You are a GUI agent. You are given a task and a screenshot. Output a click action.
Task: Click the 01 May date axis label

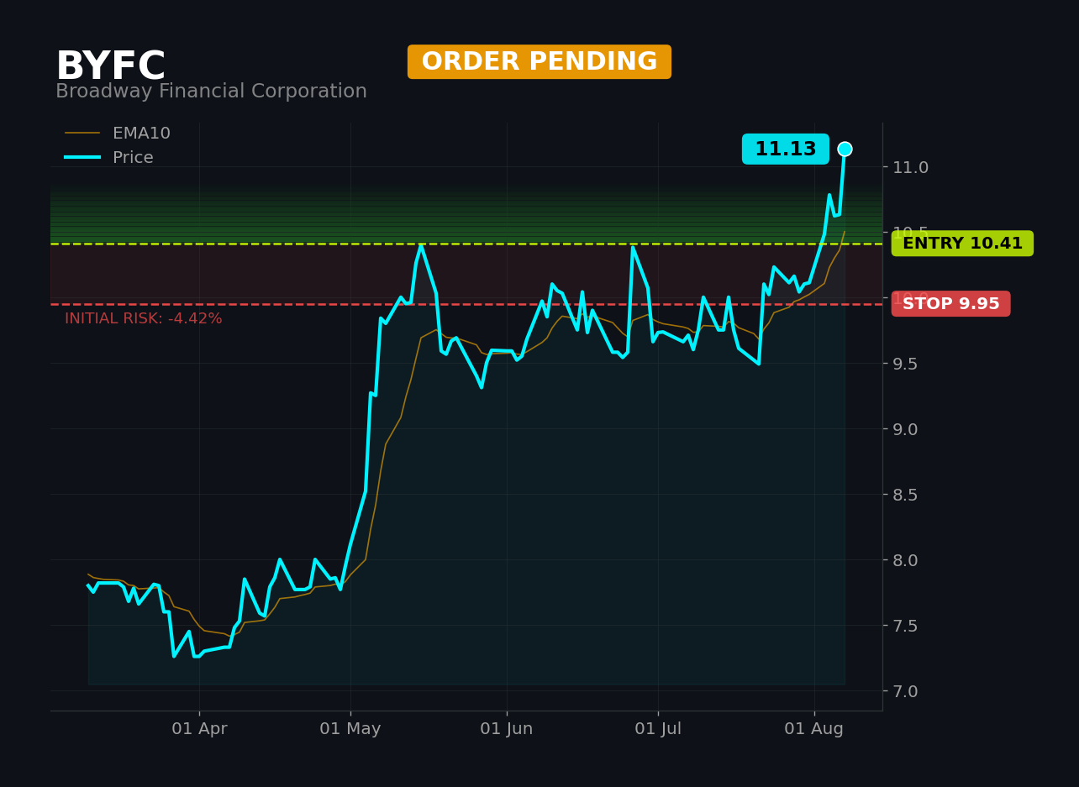pos(350,729)
